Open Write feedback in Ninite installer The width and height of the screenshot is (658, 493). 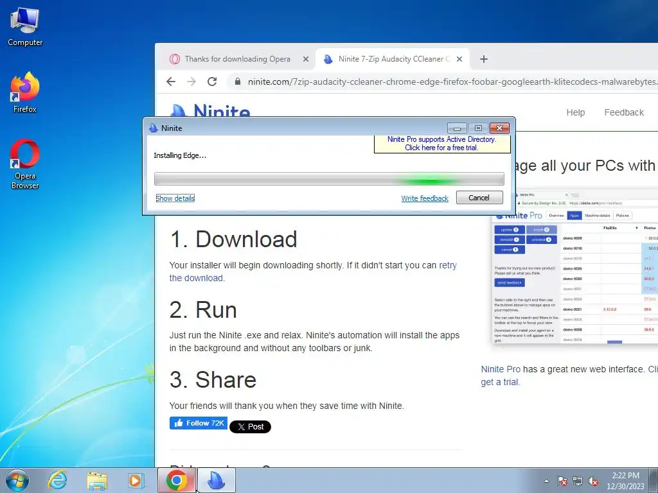pos(425,198)
